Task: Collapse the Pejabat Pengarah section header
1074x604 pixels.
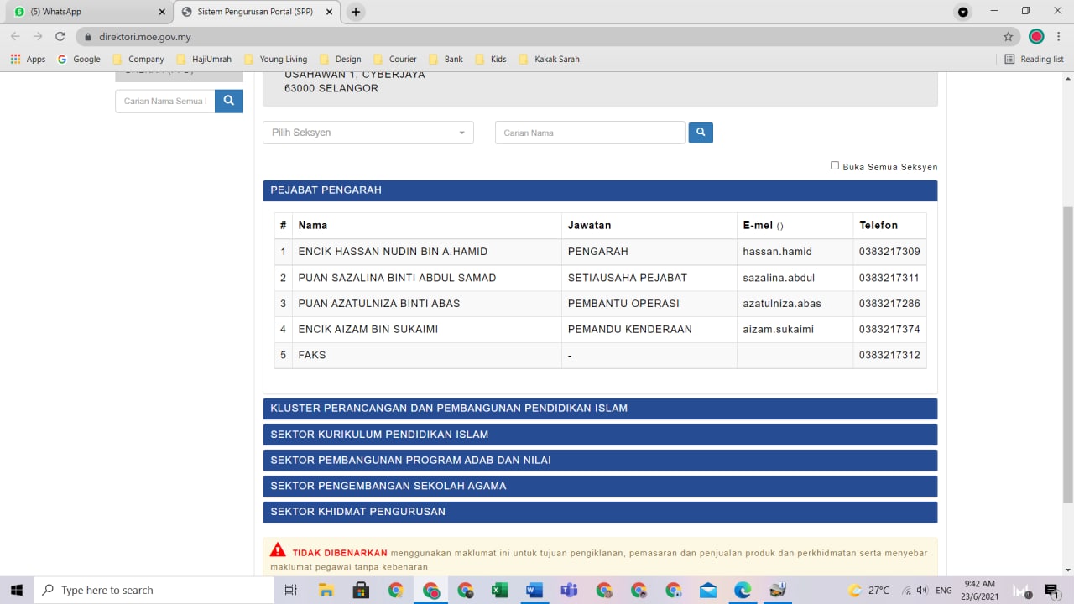Action: point(600,190)
